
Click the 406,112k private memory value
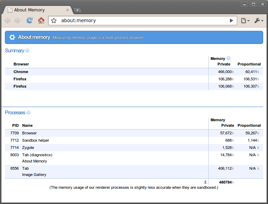pos(226,168)
